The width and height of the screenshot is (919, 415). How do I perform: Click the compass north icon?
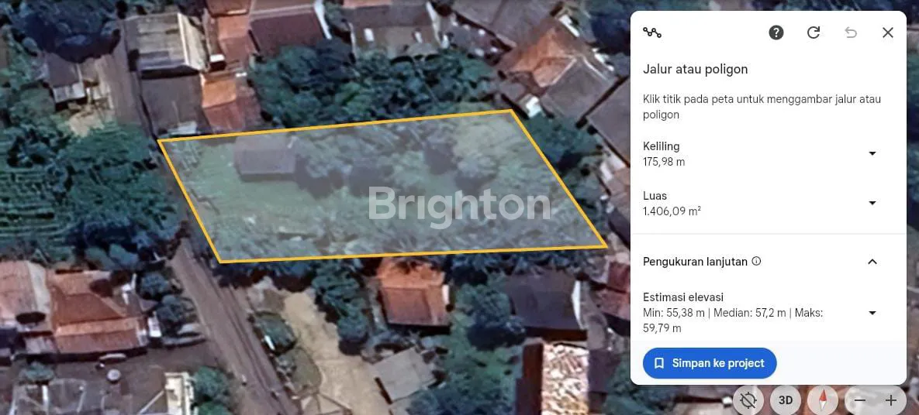tap(823, 400)
